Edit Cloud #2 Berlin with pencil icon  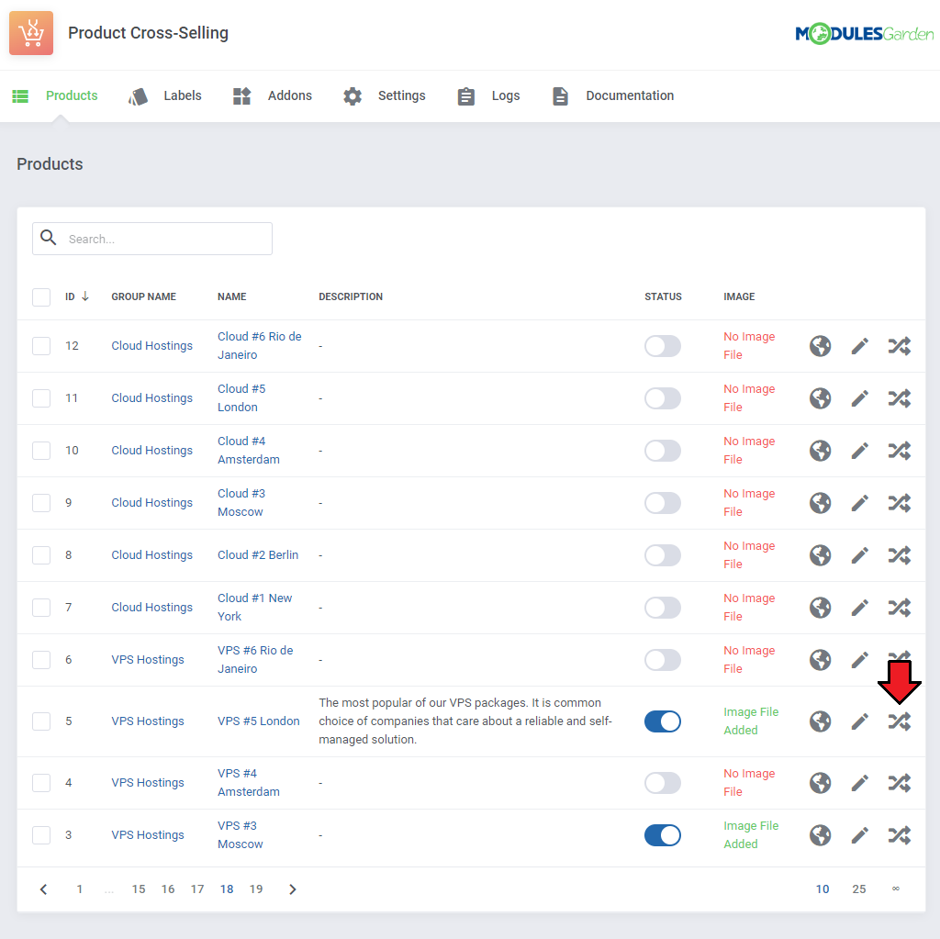[859, 555]
